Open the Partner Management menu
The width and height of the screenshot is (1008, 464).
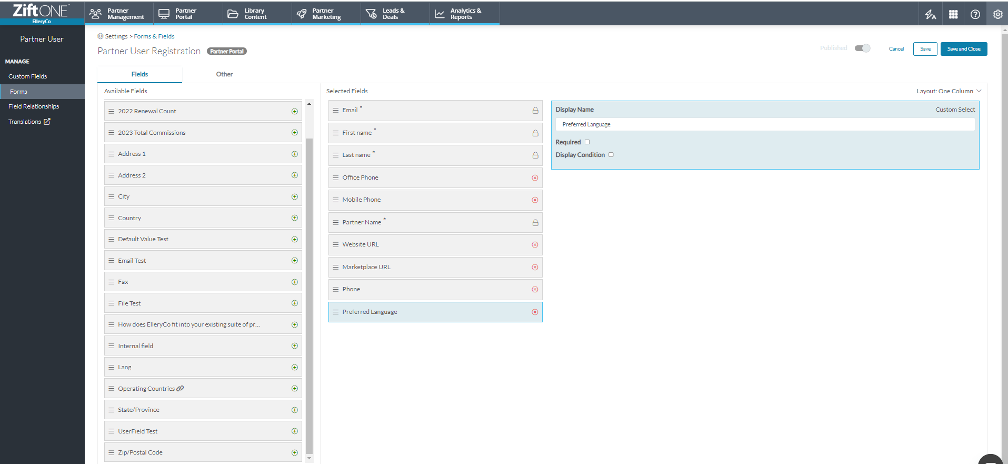click(x=118, y=14)
